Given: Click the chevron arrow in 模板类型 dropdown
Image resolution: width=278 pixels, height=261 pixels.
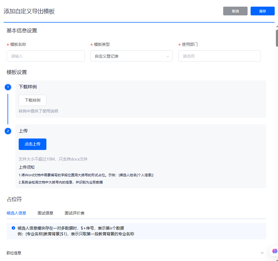Looking at the screenshot, I should point(167,56).
